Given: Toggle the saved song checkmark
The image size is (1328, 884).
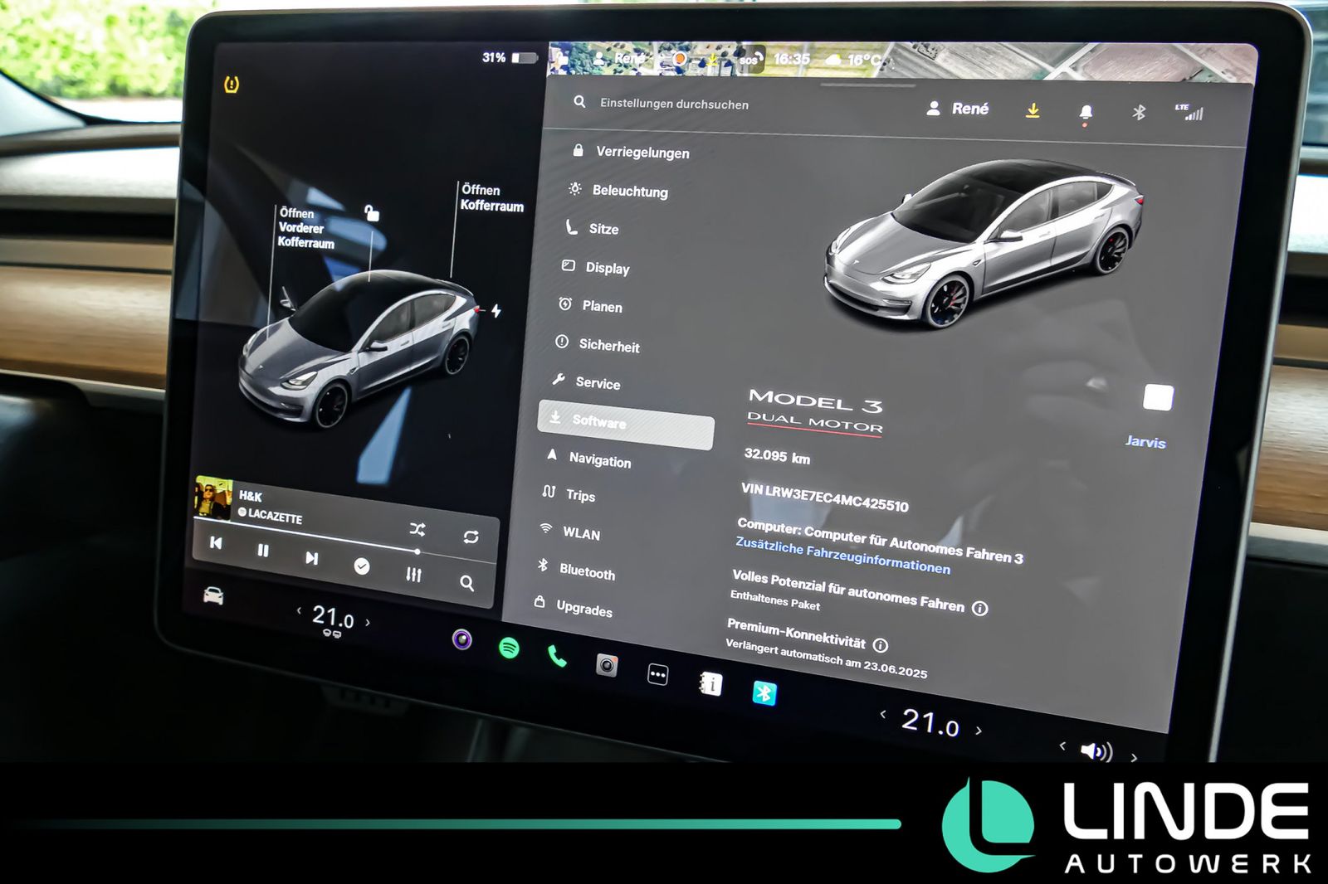Looking at the screenshot, I should tap(362, 566).
